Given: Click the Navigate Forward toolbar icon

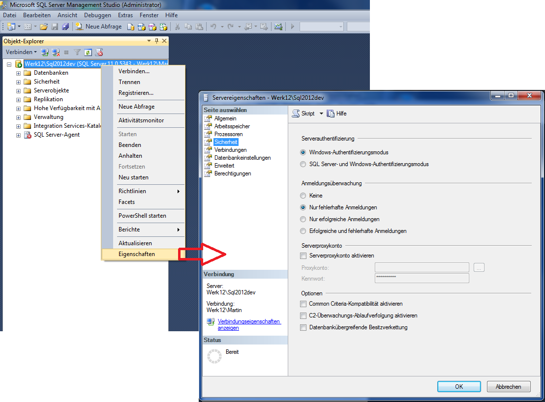Looking at the screenshot, I should tap(264, 27).
